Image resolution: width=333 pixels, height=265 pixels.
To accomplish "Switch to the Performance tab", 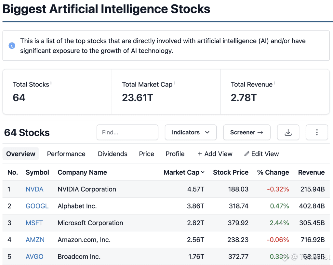I will (66, 154).
